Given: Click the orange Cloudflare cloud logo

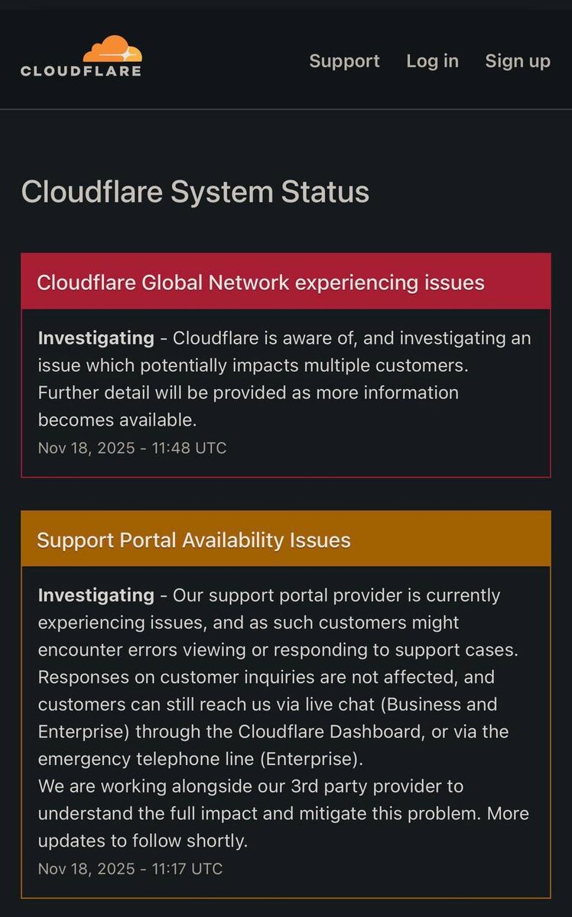Looking at the screenshot, I should tap(112, 48).
